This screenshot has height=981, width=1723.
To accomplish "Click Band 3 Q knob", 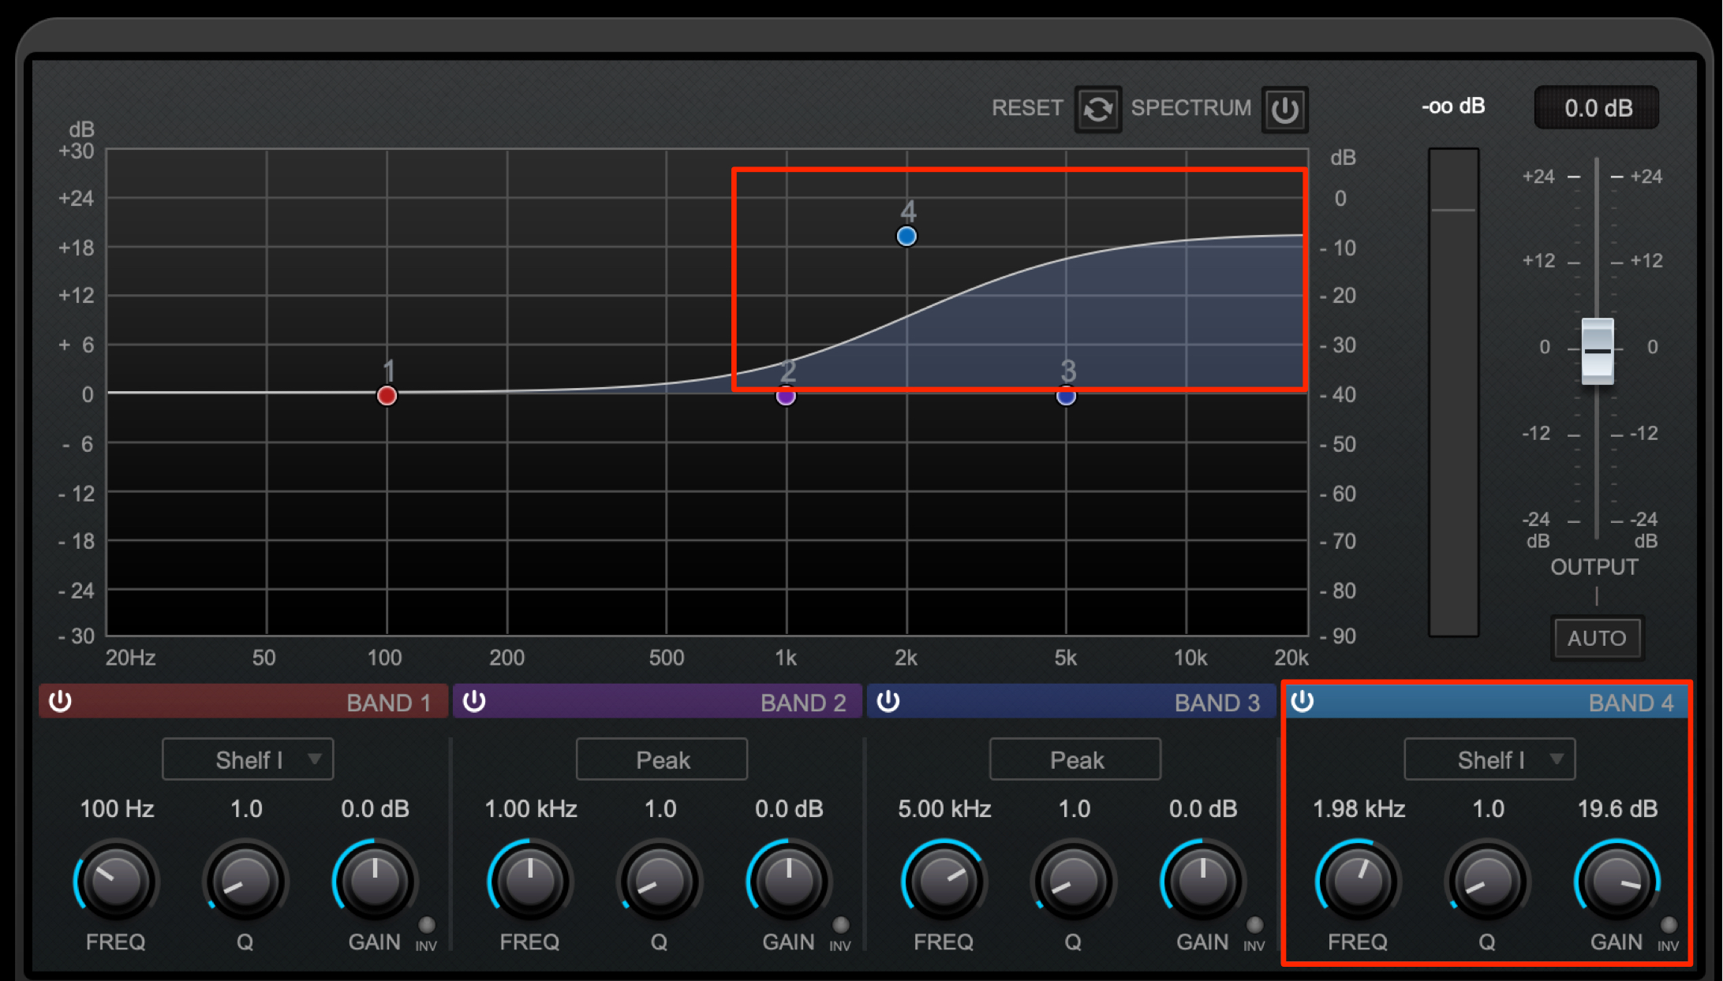I will tap(1073, 882).
